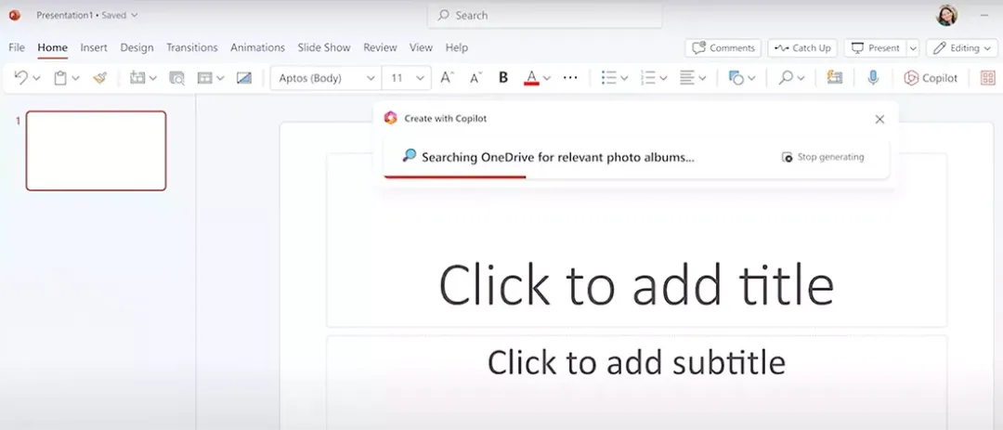Open the Transitions tab
This screenshot has height=430, width=1003.
[191, 47]
